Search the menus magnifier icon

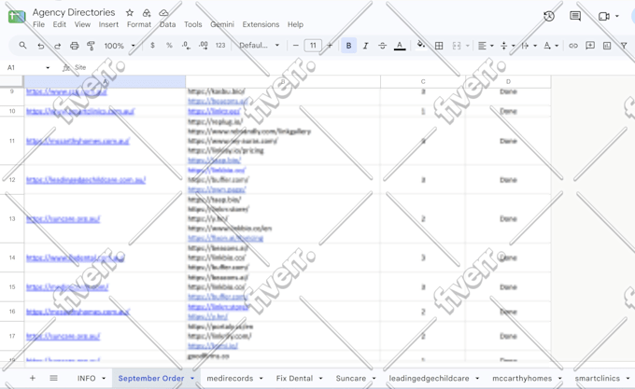click(x=22, y=46)
